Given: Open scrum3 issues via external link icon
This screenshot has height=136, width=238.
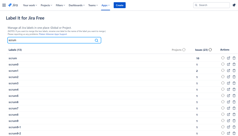Looking at the screenshot, I should click(228, 83).
